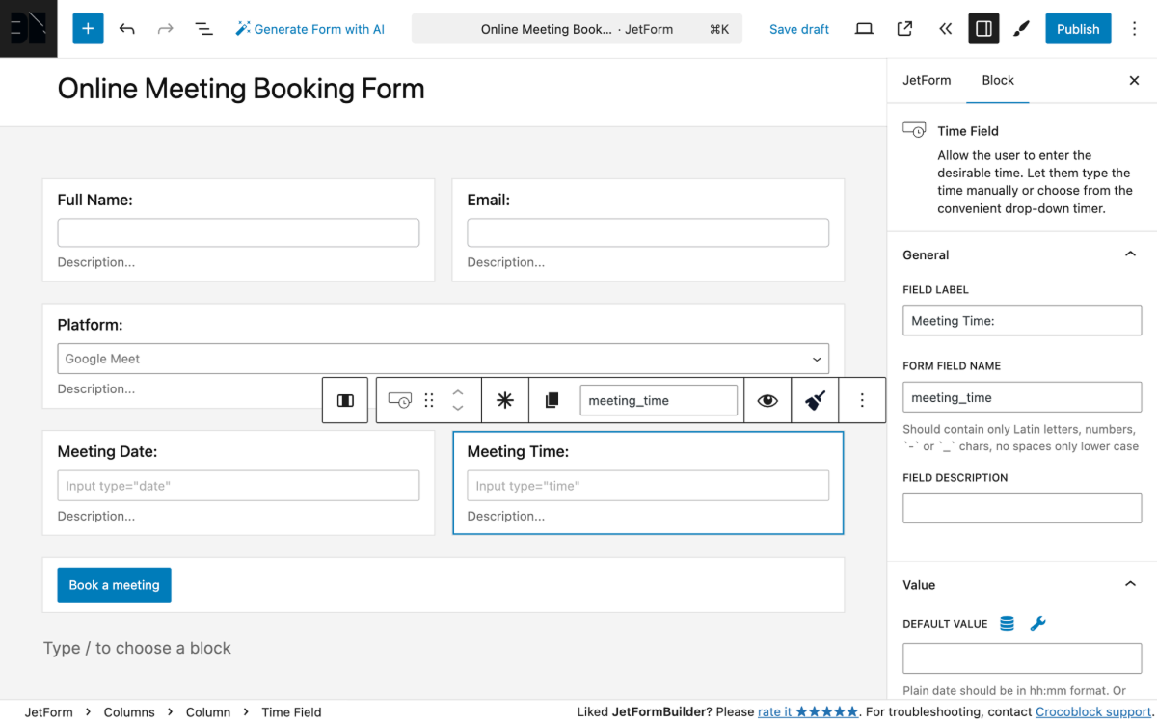This screenshot has height=723, width=1157.
Task: Open the block toolbar Options menu
Action: (862, 400)
